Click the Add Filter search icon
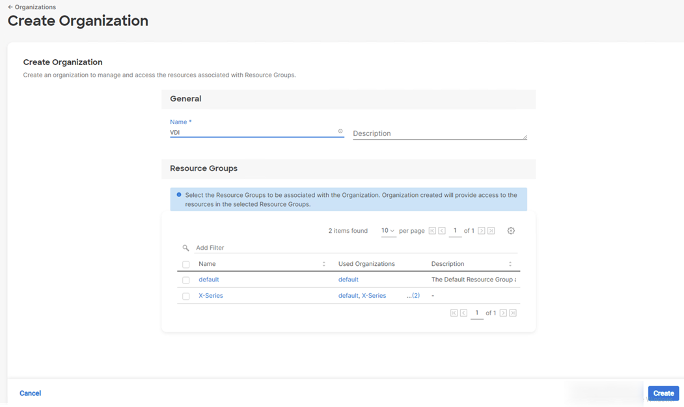 click(185, 247)
